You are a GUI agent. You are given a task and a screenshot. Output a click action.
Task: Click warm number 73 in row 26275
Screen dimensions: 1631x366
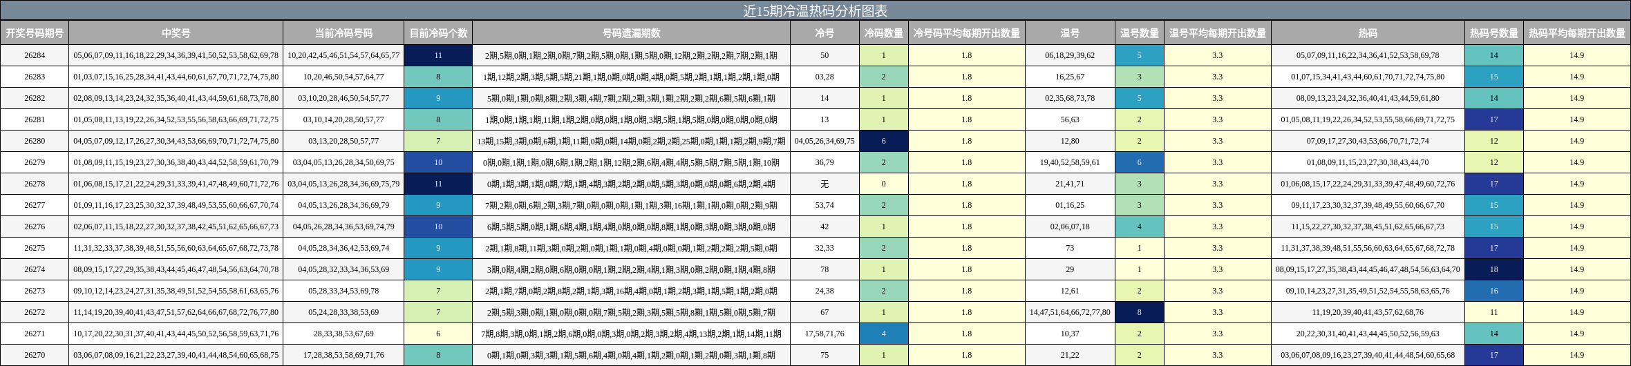pos(1070,248)
